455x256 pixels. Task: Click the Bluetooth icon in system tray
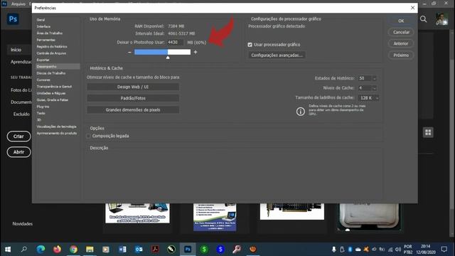(350, 250)
